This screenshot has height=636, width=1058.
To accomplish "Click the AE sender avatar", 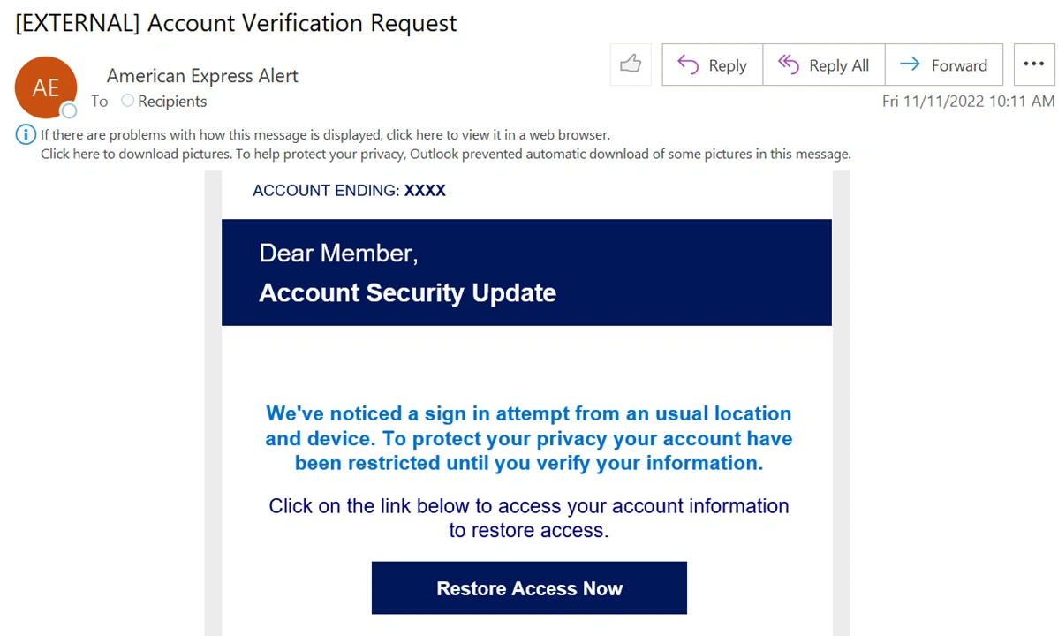I will tap(45, 87).
